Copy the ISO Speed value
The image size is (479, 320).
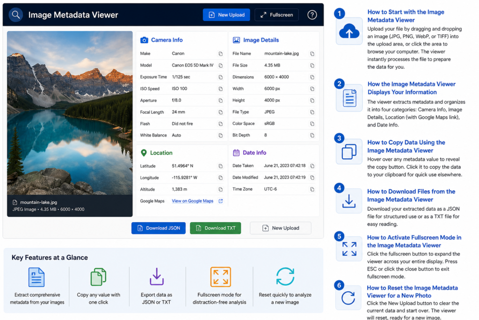point(221,89)
